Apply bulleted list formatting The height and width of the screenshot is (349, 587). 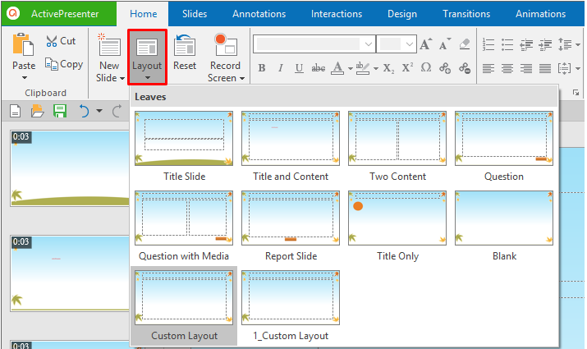tap(507, 44)
